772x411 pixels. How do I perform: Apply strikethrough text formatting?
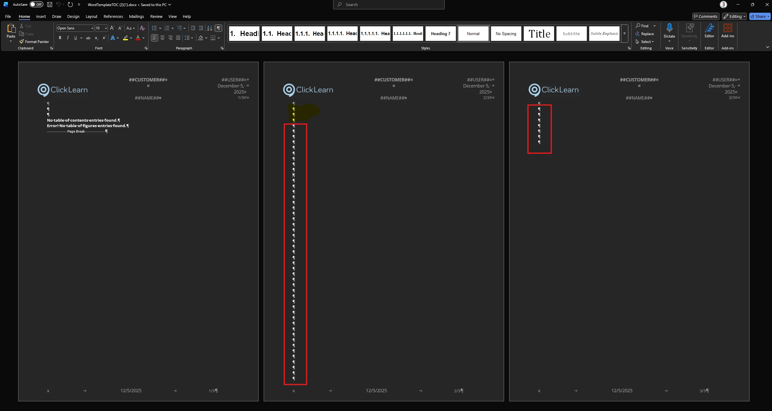88,38
